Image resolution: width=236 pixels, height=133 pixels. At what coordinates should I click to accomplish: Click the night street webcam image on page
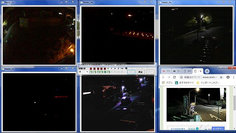196,105
